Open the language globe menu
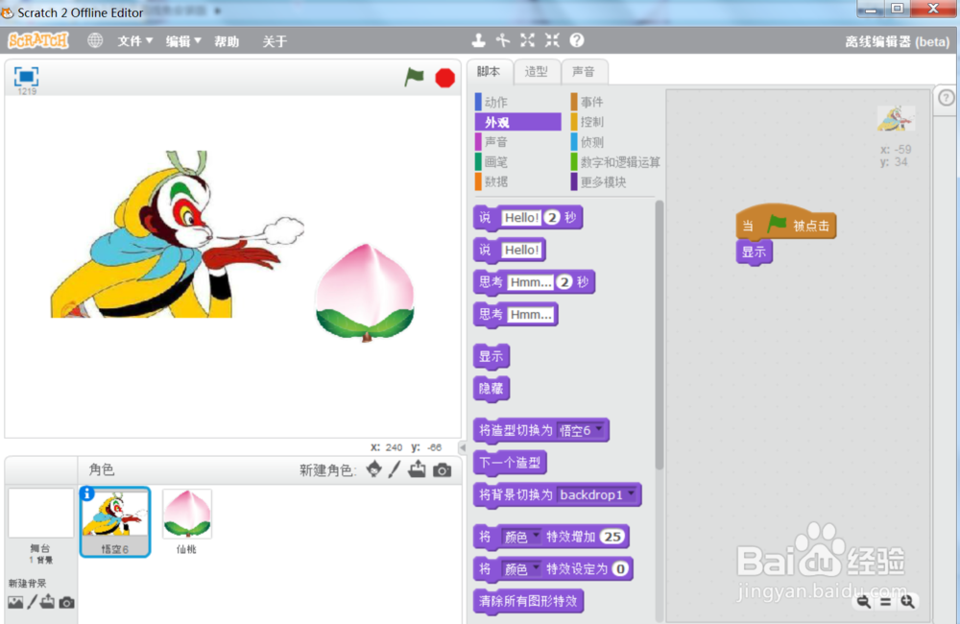This screenshot has height=624, width=960. [95, 40]
